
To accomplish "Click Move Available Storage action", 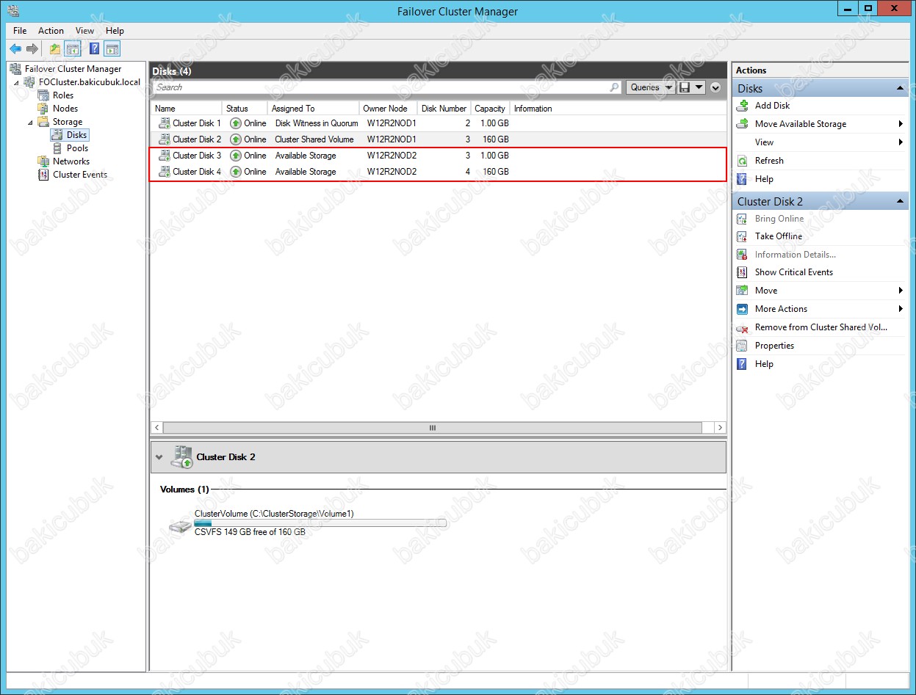I will coord(801,124).
